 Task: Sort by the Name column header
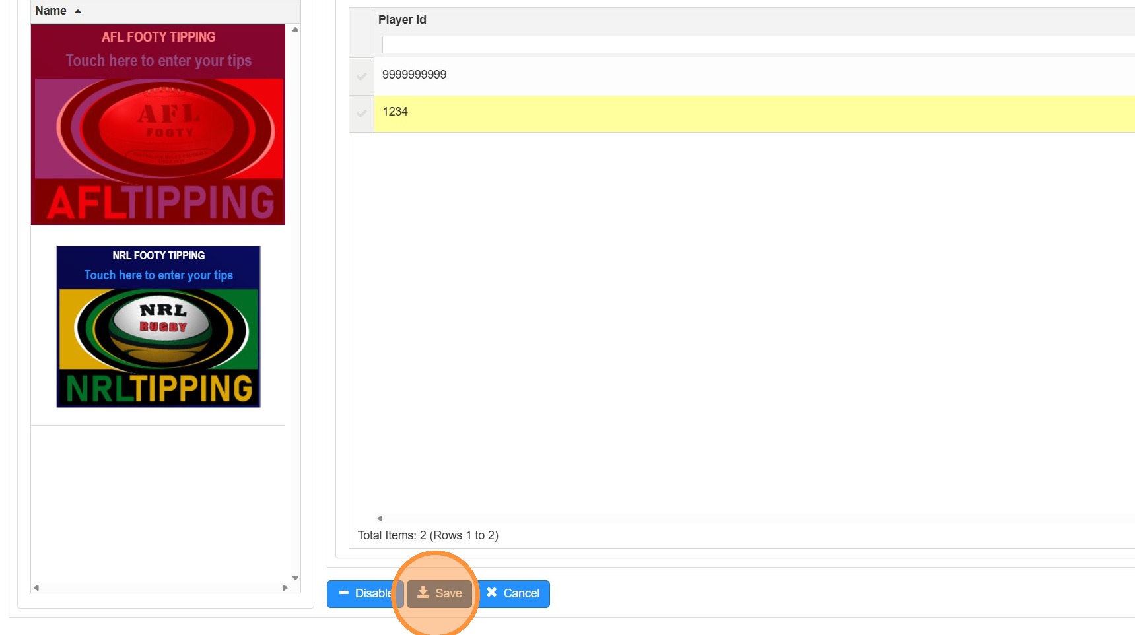tap(51, 11)
